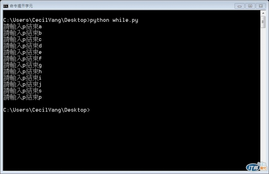Screen dimensions: 269x174
Task: Click the empty scrollbar track below the thumb
Action: tap(263, 94)
